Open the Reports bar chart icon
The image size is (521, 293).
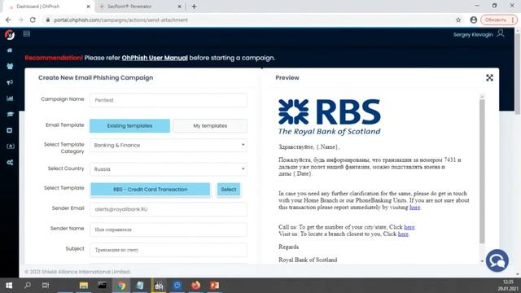point(10,98)
